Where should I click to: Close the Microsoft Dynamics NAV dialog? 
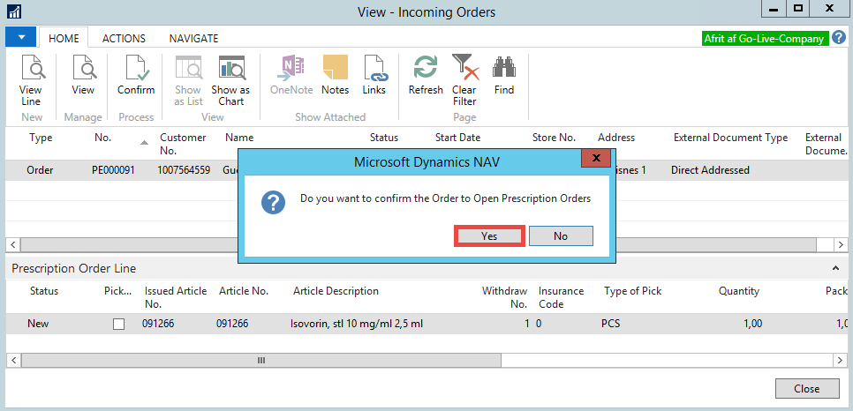point(596,158)
